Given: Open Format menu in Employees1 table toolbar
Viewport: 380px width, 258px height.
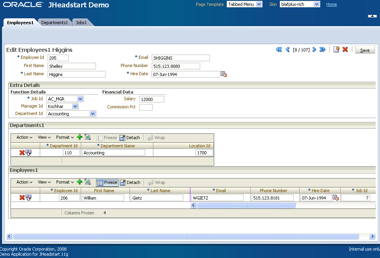Looking at the screenshot, I should click(x=65, y=182).
